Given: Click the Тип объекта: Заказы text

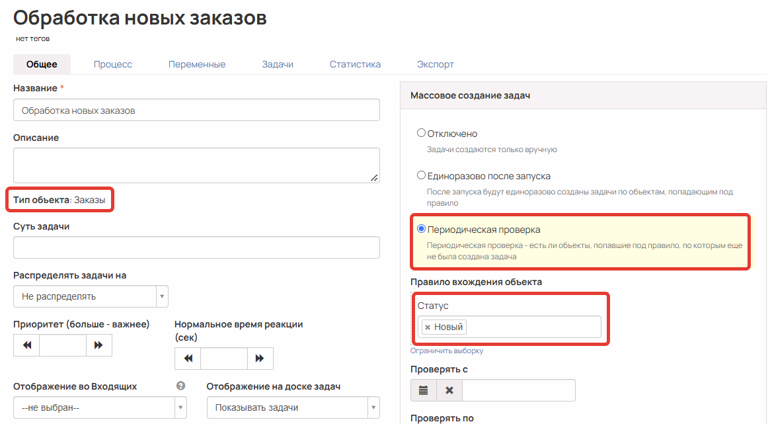Looking at the screenshot, I should [x=59, y=200].
